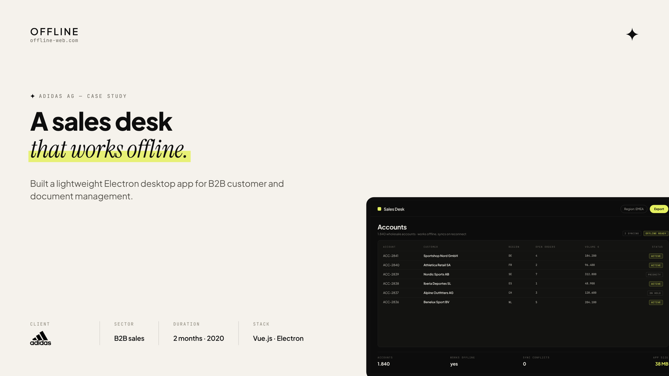The image size is (669, 376).
Task: Open customer Athletica Retail SA
Action: tap(437, 265)
